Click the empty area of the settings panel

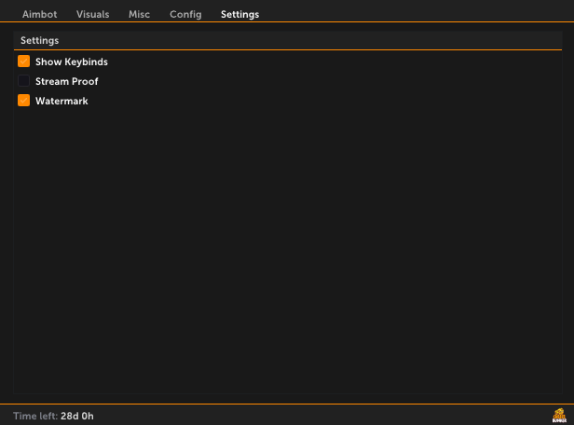(288, 249)
